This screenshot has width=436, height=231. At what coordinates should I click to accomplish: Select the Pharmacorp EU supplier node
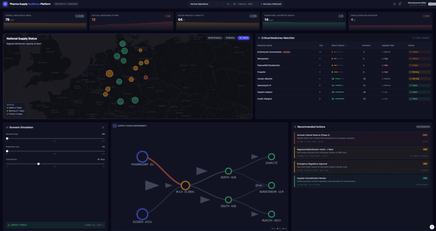pos(142,156)
